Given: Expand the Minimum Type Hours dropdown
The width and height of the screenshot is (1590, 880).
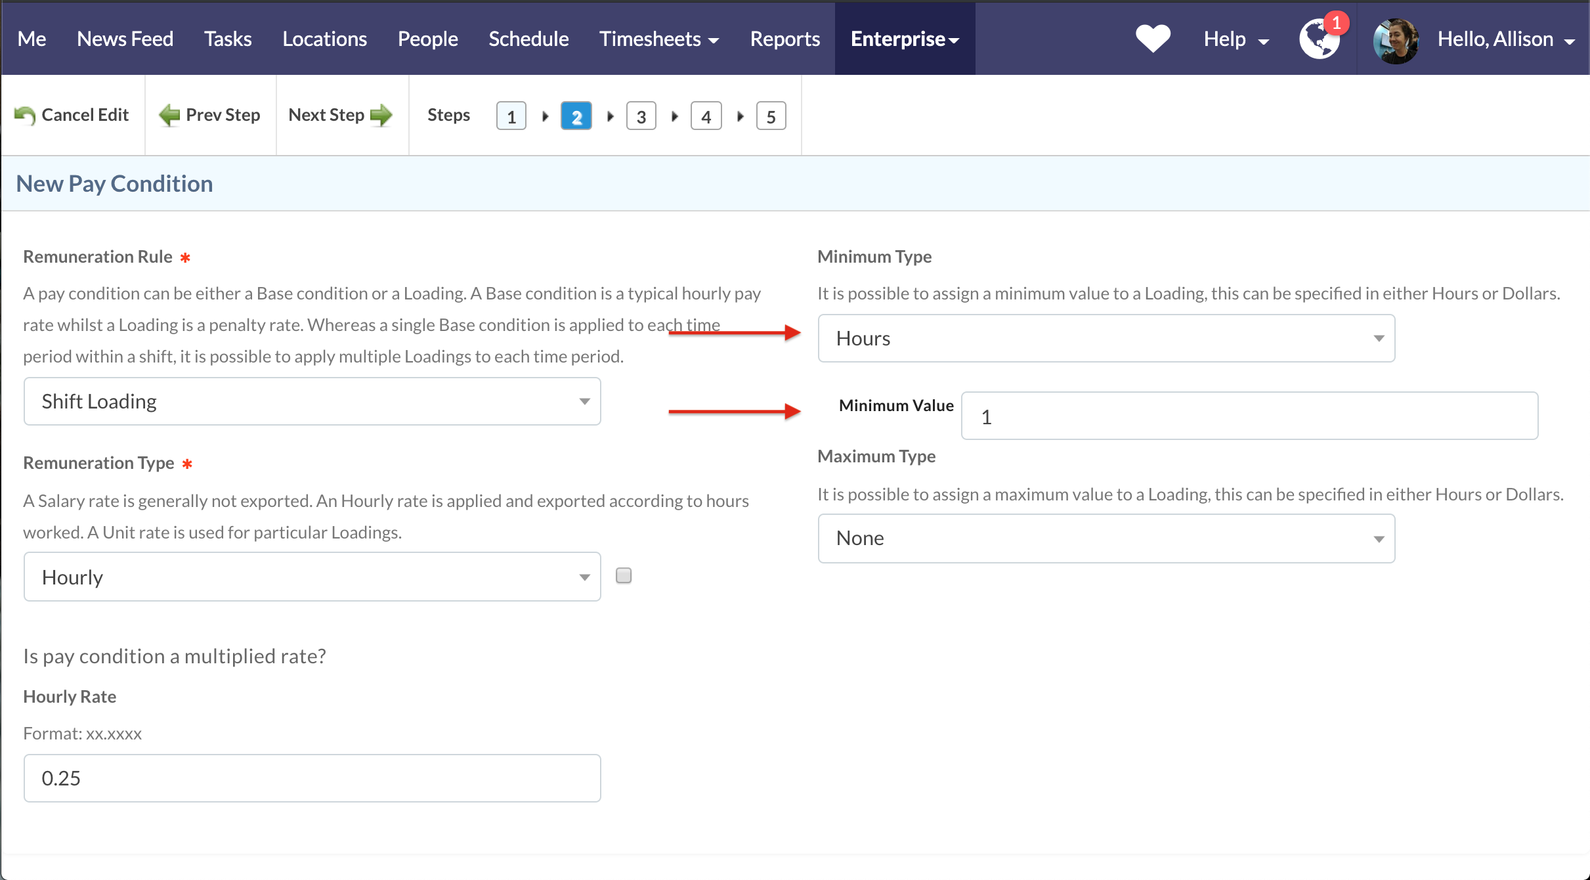Looking at the screenshot, I should (x=1106, y=338).
